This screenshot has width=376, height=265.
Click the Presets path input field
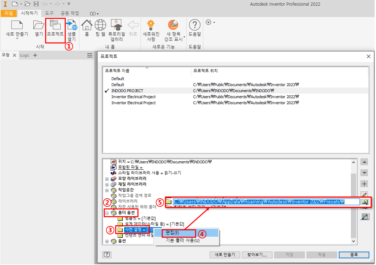point(267,202)
